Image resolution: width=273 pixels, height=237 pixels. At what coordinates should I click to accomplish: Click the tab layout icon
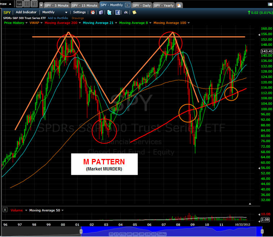19,4
